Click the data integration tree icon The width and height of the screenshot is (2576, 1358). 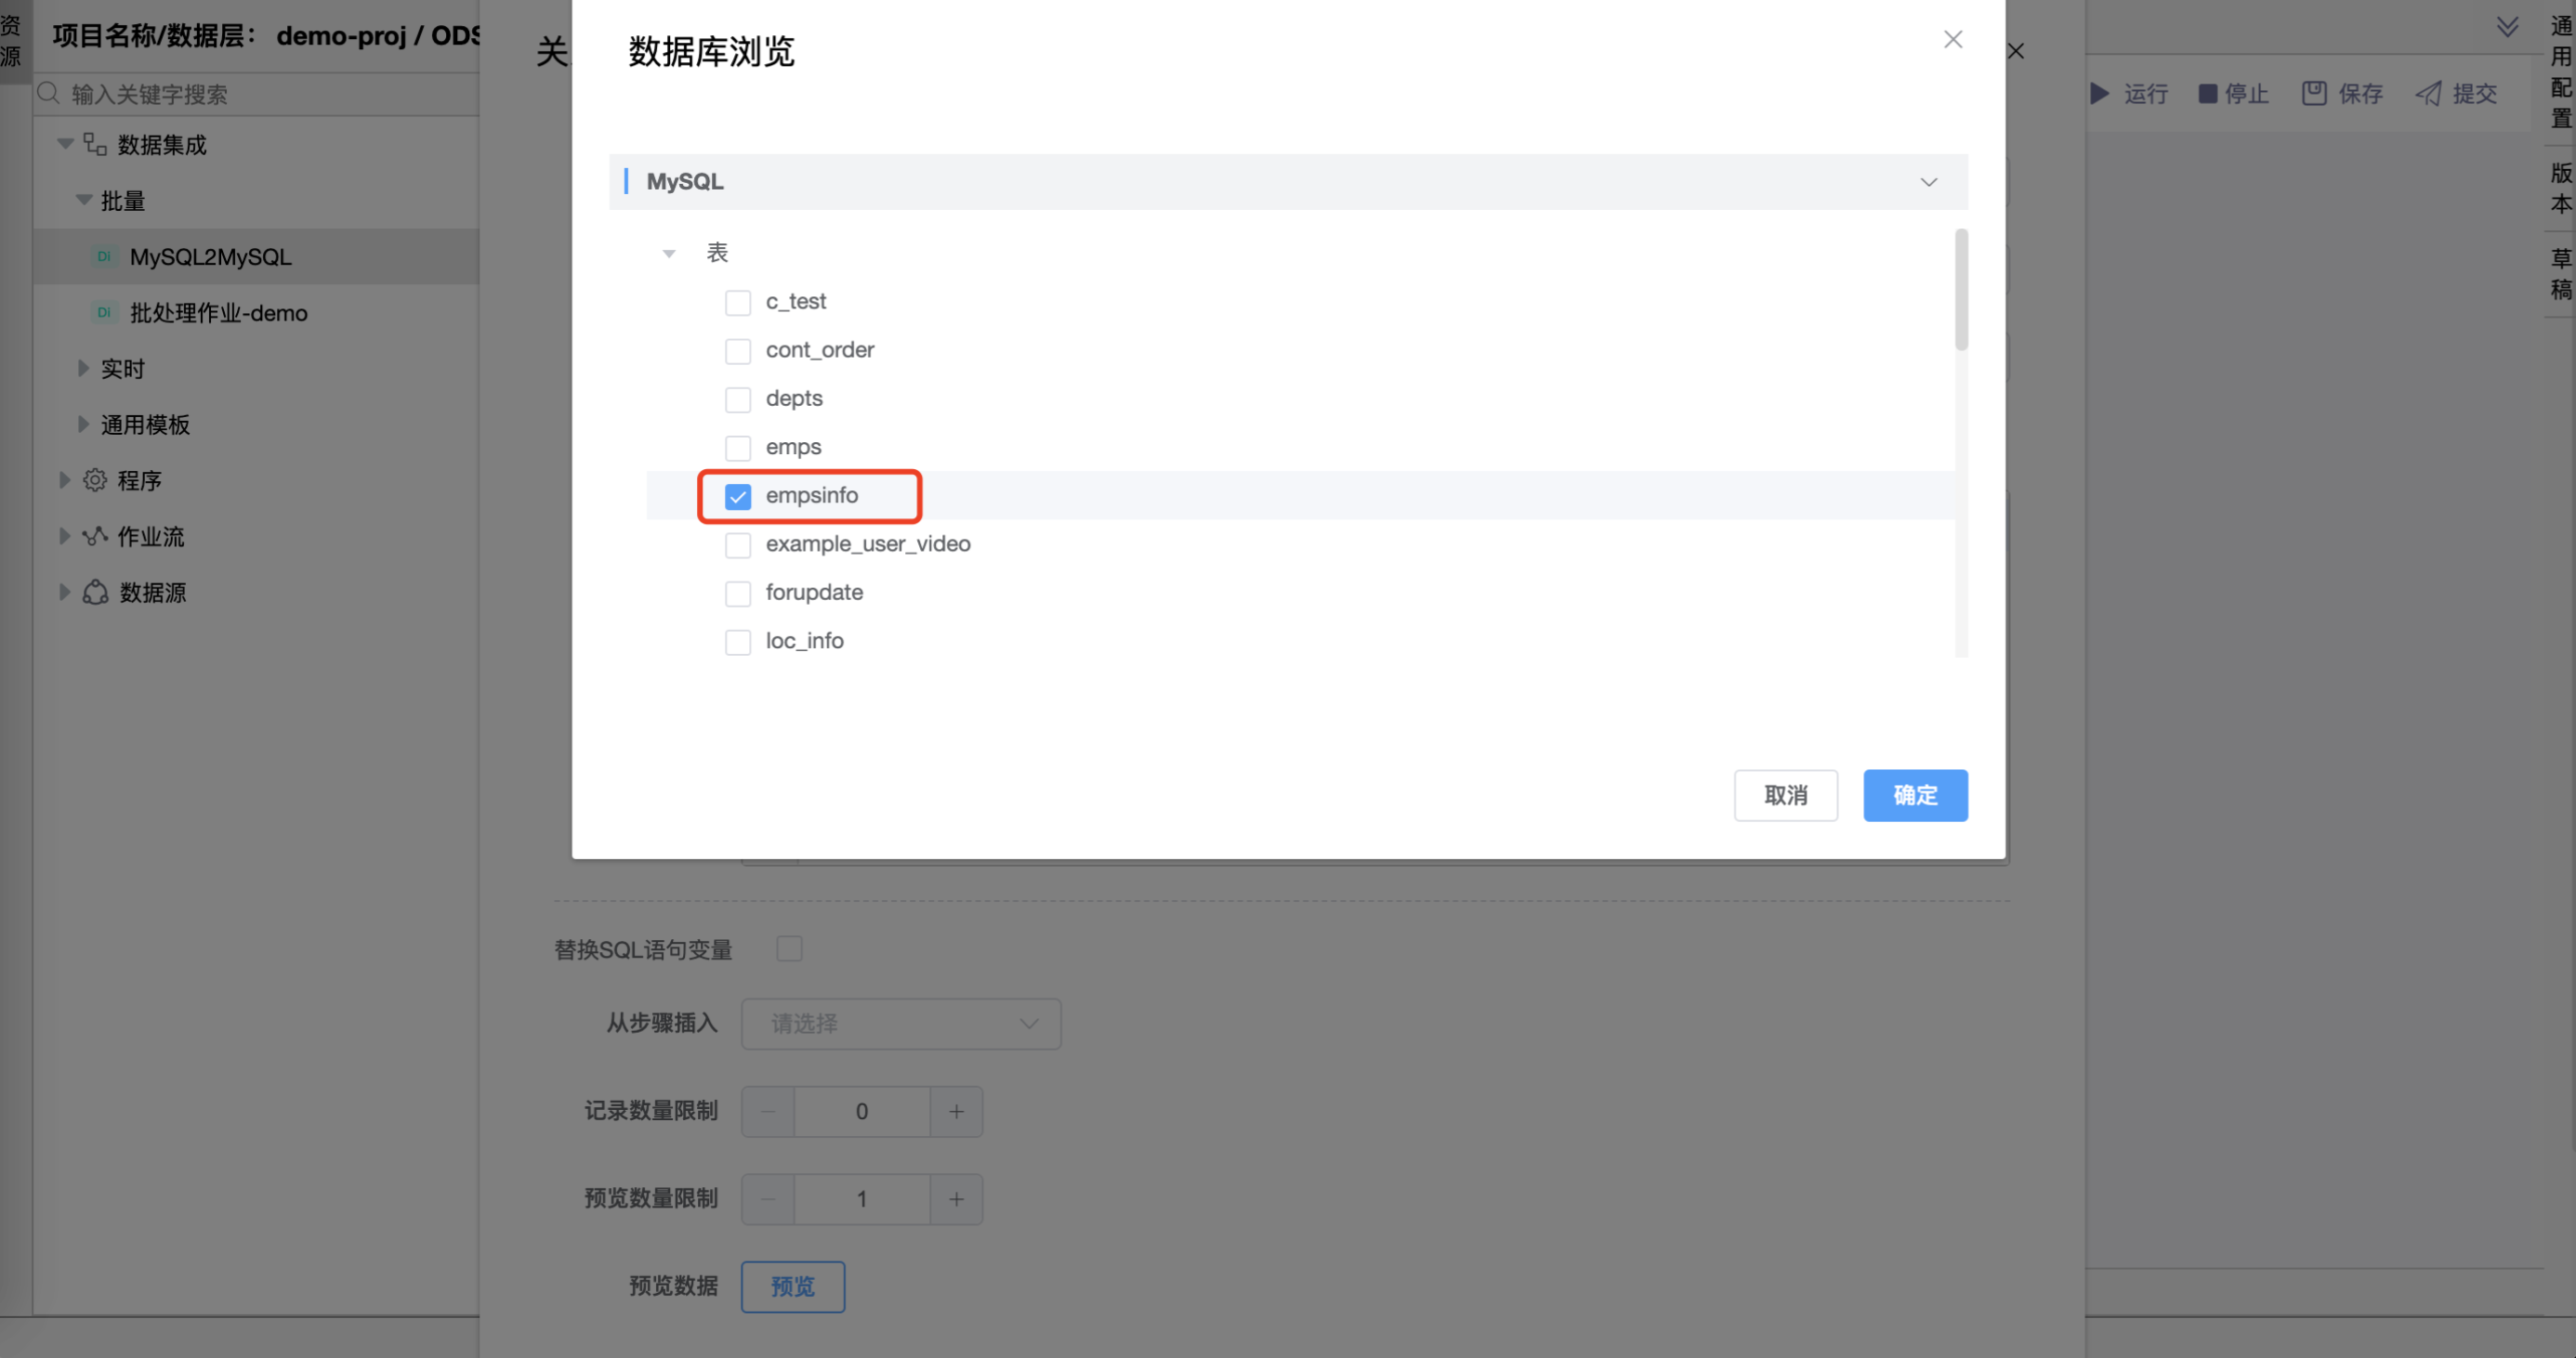coord(95,145)
